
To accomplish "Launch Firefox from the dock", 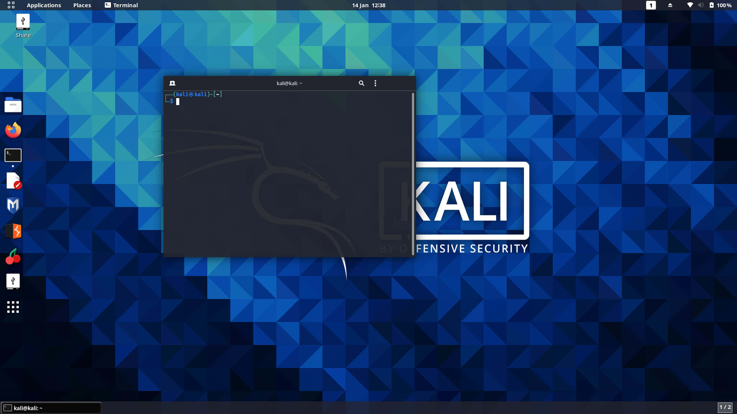I will click(13, 130).
